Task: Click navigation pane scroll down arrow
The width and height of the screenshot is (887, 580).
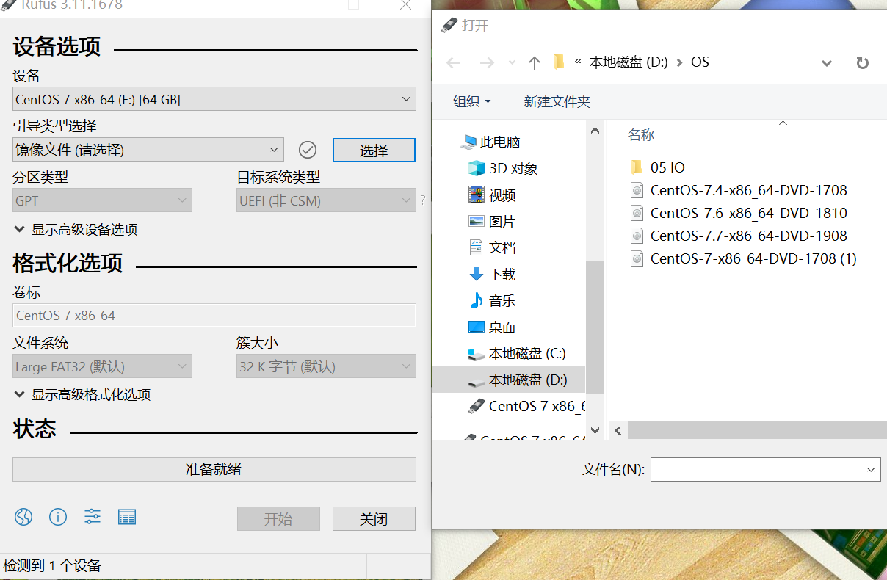Action: pyautogui.click(x=595, y=430)
